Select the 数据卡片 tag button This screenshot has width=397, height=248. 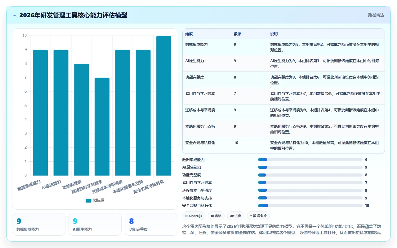coord(258,216)
